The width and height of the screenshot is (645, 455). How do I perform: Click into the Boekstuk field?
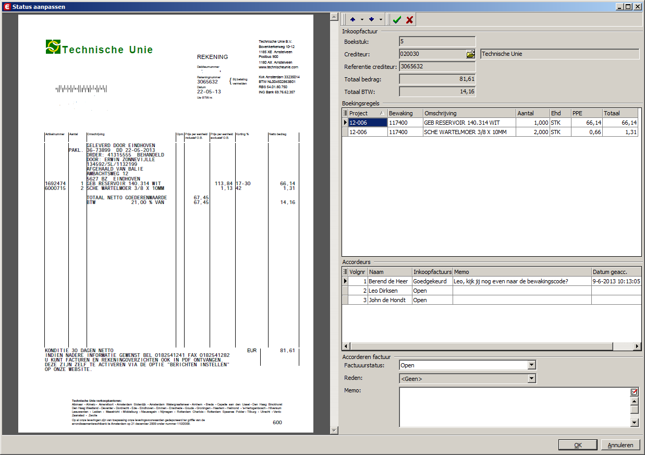click(437, 41)
